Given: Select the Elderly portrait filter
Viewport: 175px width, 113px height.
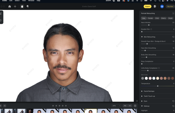Looking at the screenshot, I should 163,18.
